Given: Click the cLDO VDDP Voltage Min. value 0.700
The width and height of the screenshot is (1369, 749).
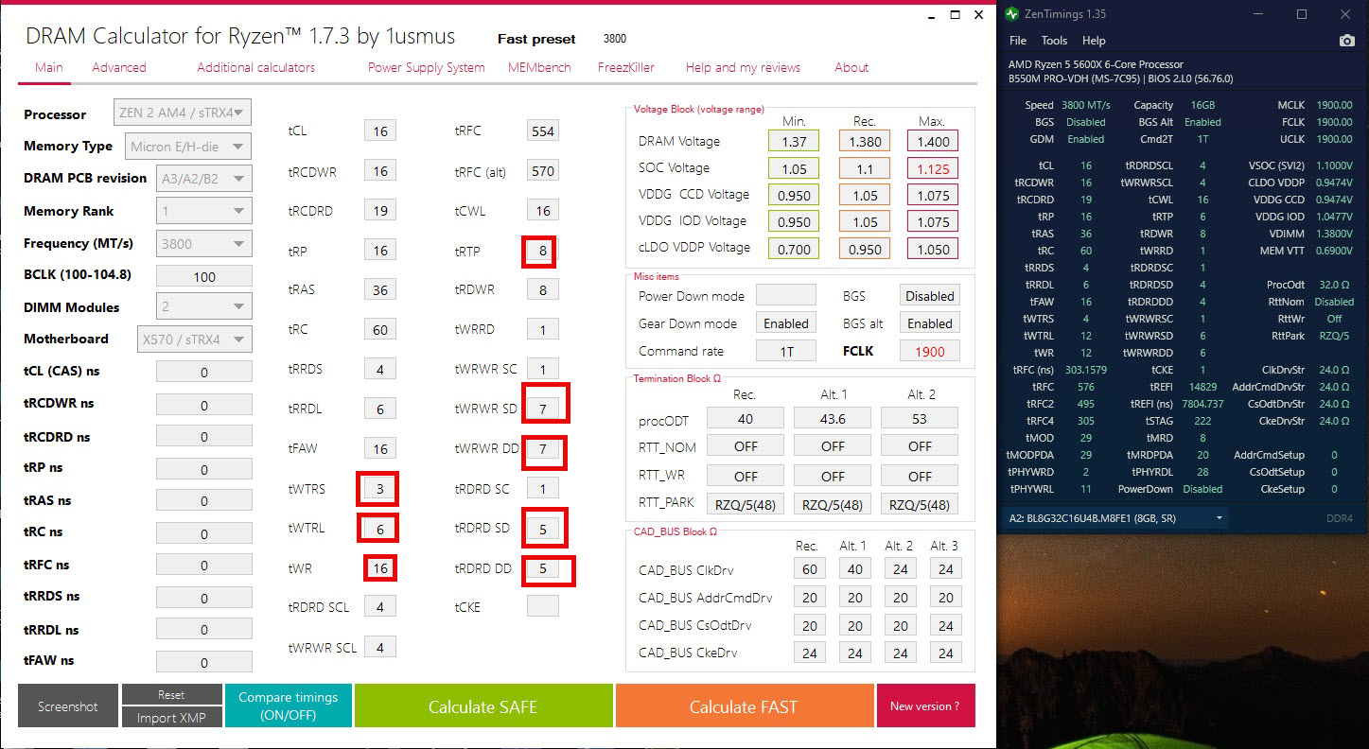Looking at the screenshot, I should (x=794, y=249).
